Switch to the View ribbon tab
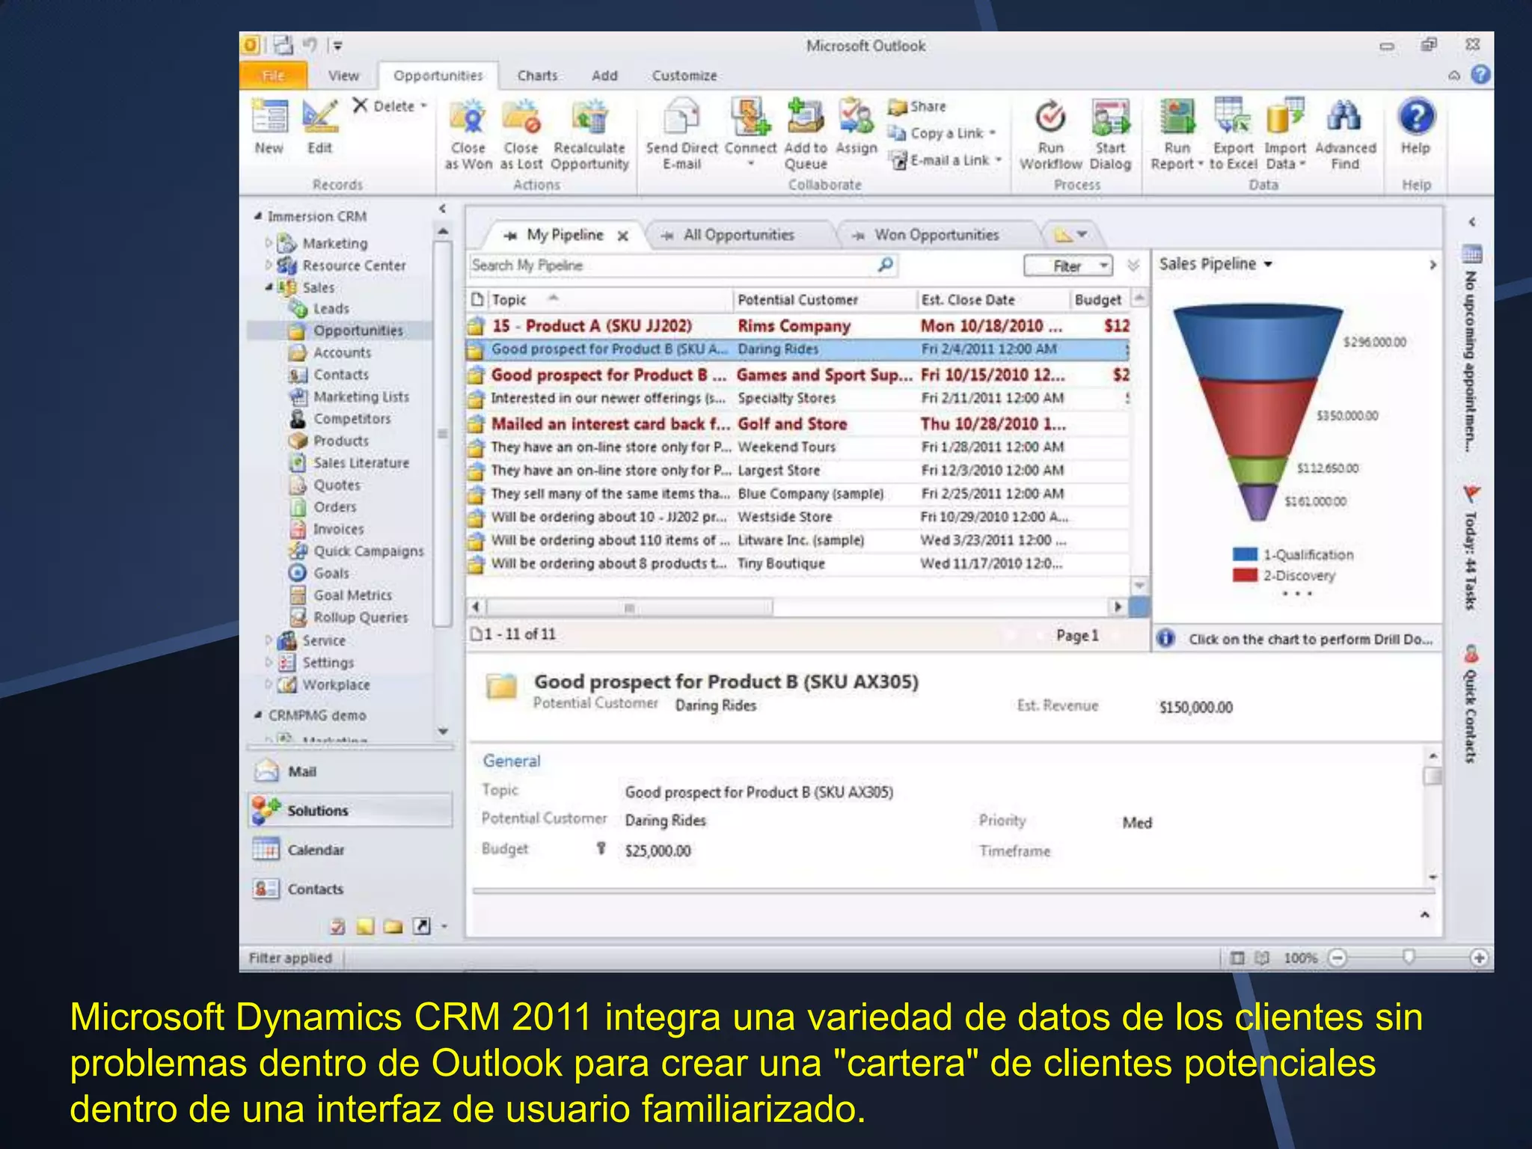The image size is (1532, 1149). [343, 76]
